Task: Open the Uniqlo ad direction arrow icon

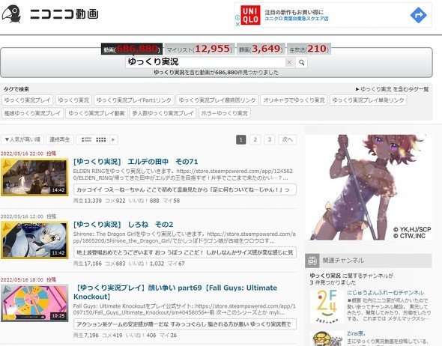Action: click(x=418, y=15)
